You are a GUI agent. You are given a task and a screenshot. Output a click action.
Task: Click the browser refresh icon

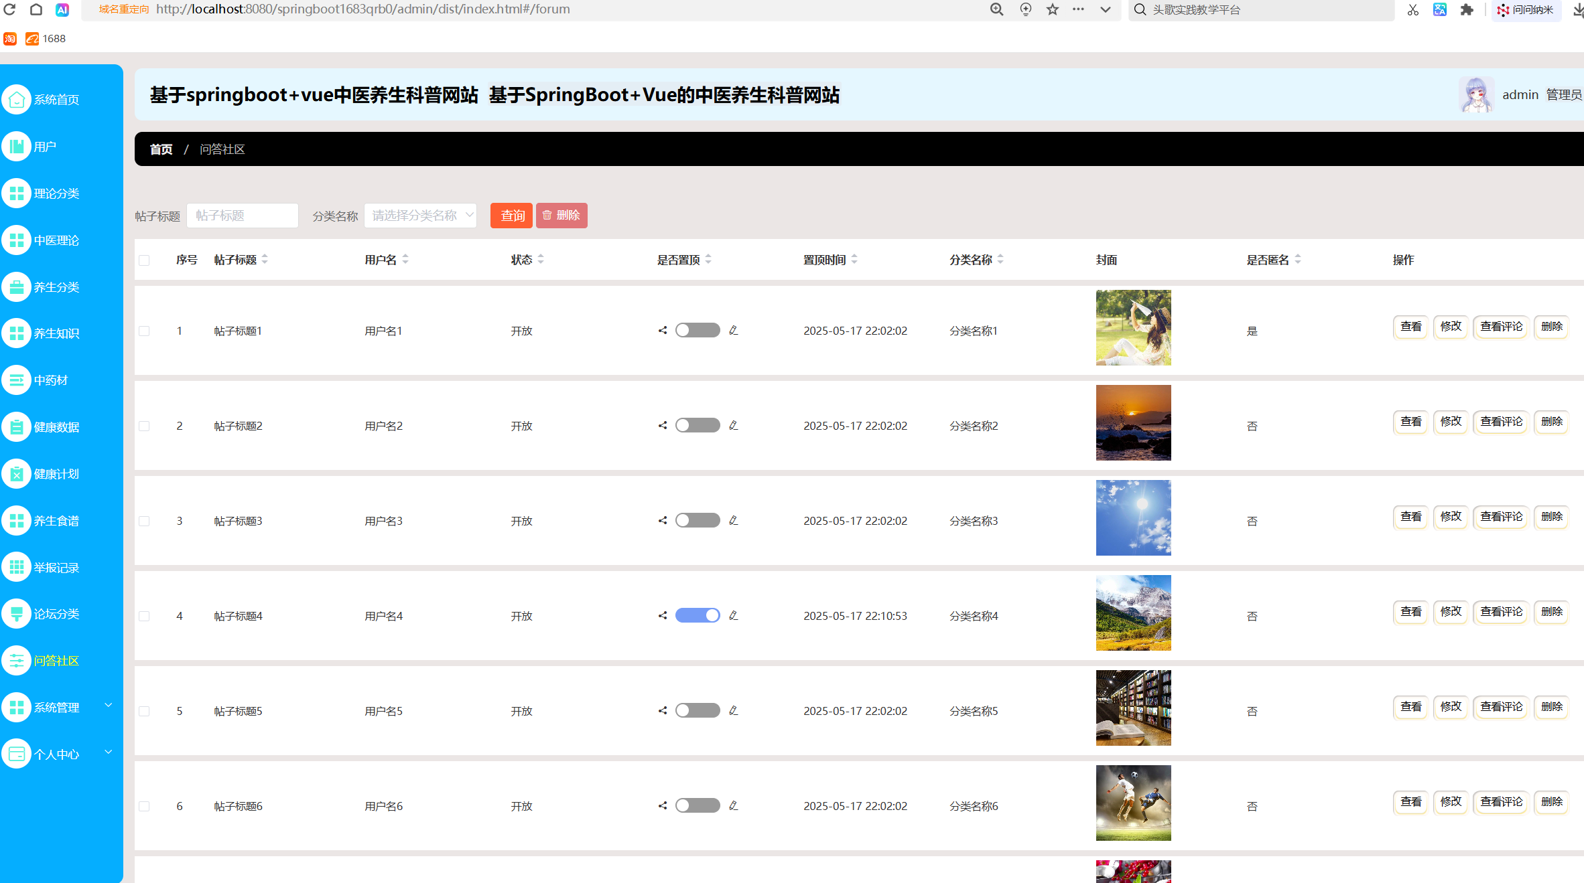tap(9, 9)
